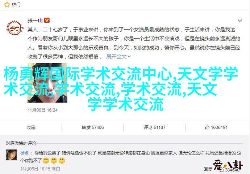Screen dimensions: 250x174
Task: Click the post timestamp 11月06日 16:24
Action: pos(42,110)
